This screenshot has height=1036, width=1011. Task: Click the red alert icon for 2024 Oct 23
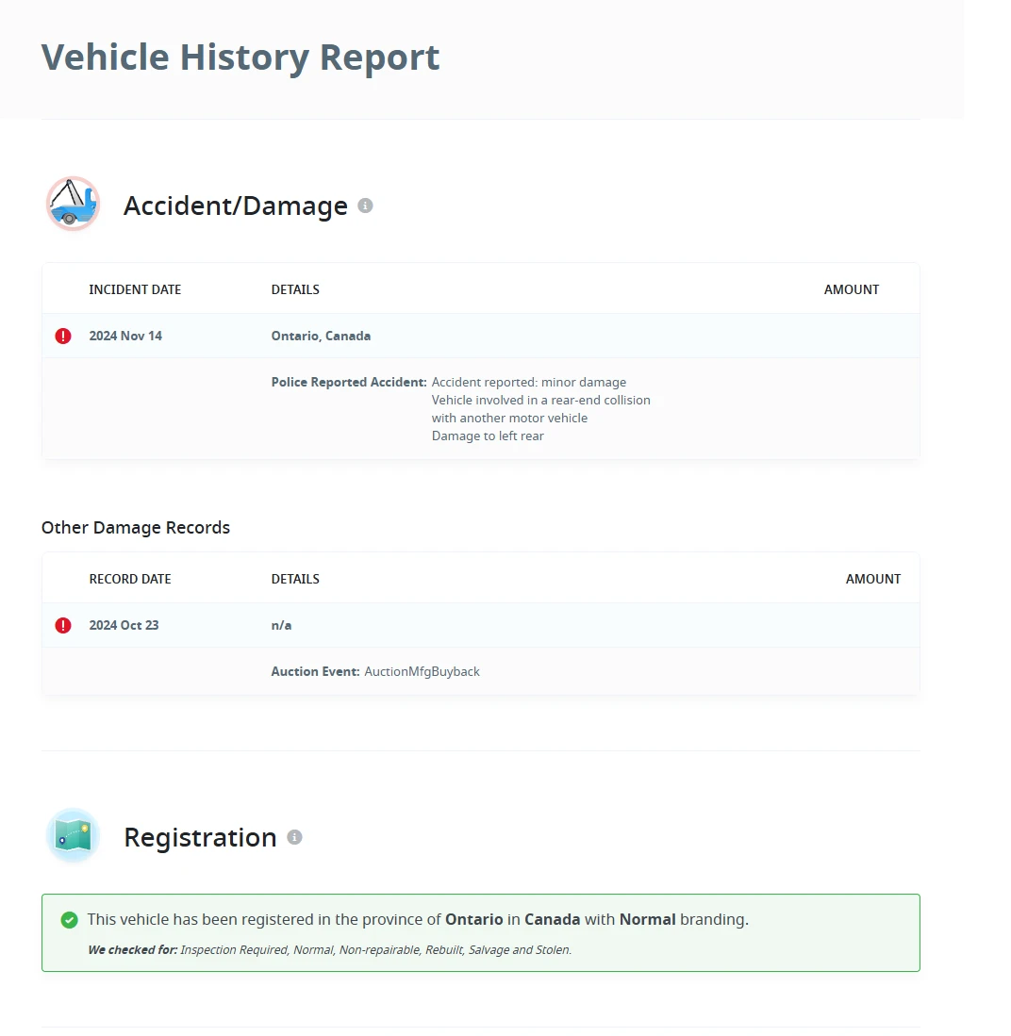coord(63,625)
